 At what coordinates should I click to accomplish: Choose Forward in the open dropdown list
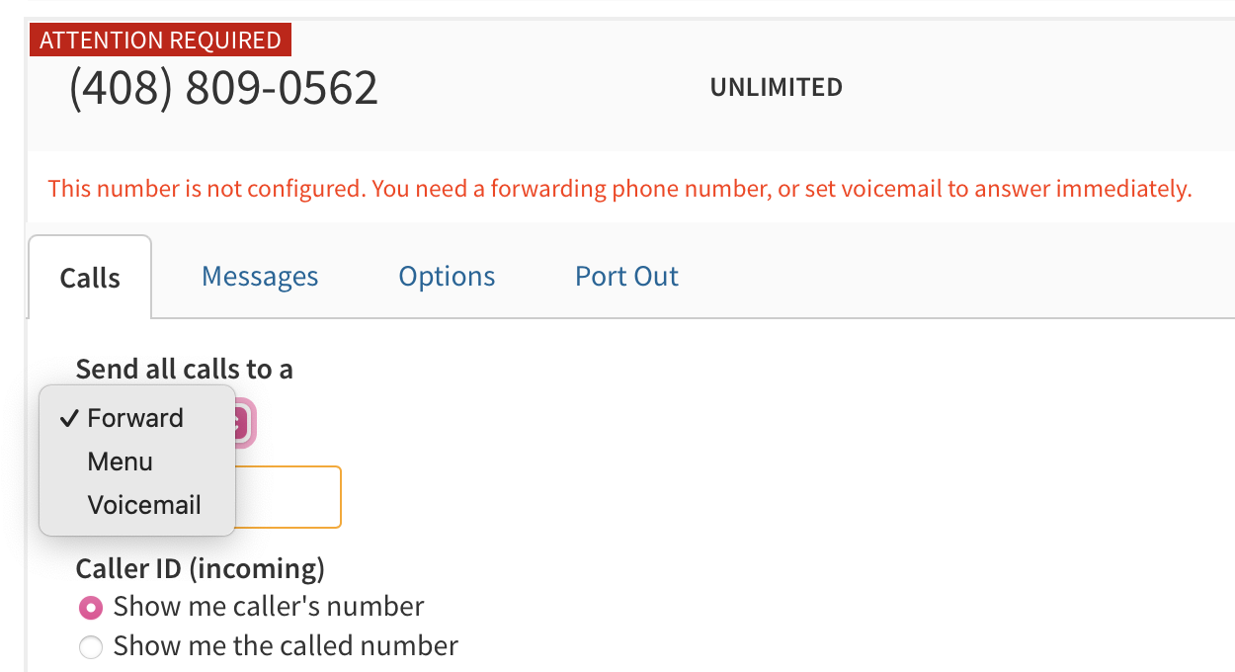135,418
